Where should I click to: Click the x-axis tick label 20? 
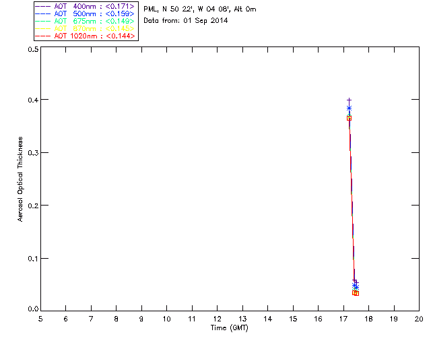419,319
